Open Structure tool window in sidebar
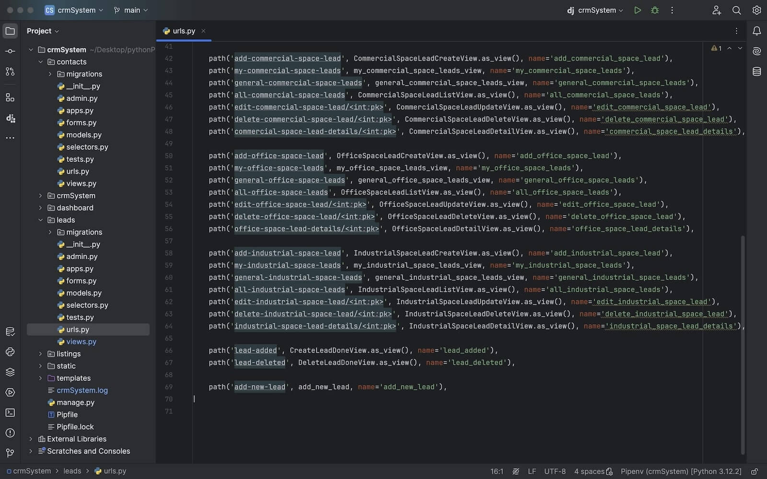The width and height of the screenshot is (767, 479). [10, 98]
